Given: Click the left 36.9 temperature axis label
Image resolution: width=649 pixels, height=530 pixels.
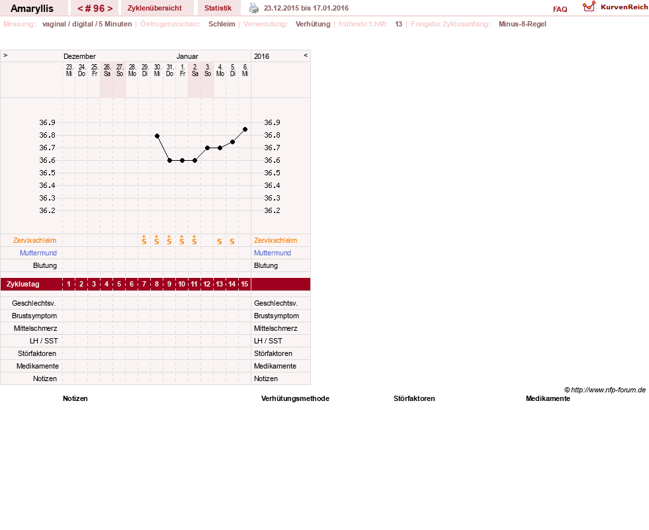Looking at the screenshot, I should pyautogui.click(x=47, y=122).
